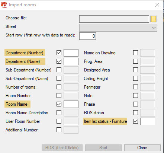The width and height of the screenshot is (164, 153).
Task: Click the Item list status column field
Action: (148, 121)
